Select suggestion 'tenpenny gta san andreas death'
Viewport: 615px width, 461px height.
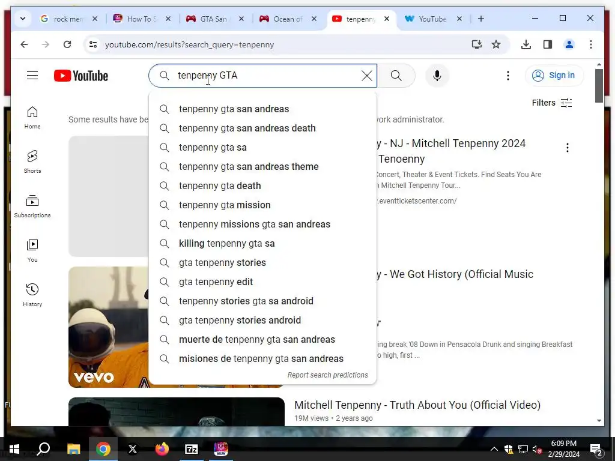(263, 128)
